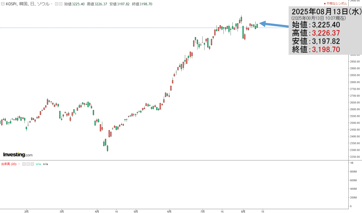The image size is (362, 213).
Task: Expand the 出来高 (20) indicator dropdown arrow
Action: pyautogui.click(x=19, y=164)
